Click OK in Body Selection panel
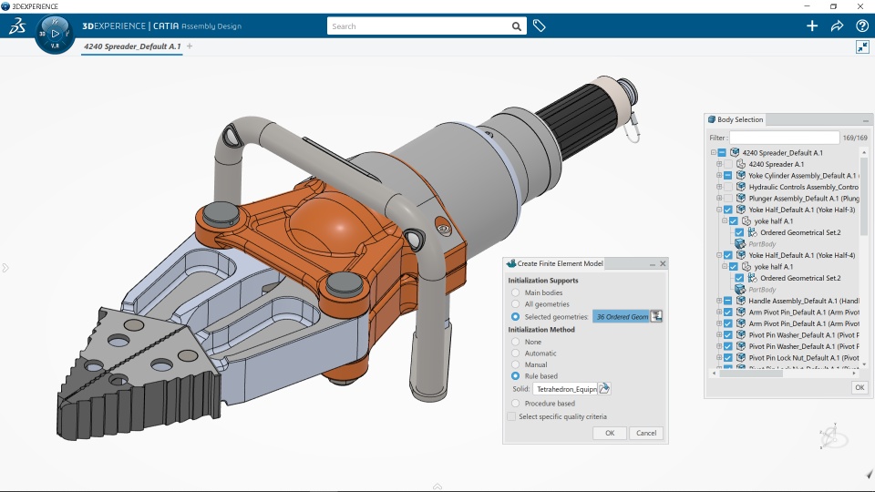Viewport: 875px width, 492px height. [859, 387]
